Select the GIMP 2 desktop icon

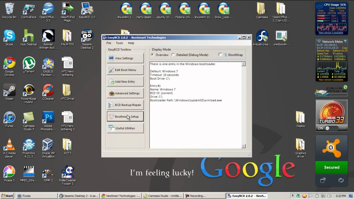(x=48, y=173)
